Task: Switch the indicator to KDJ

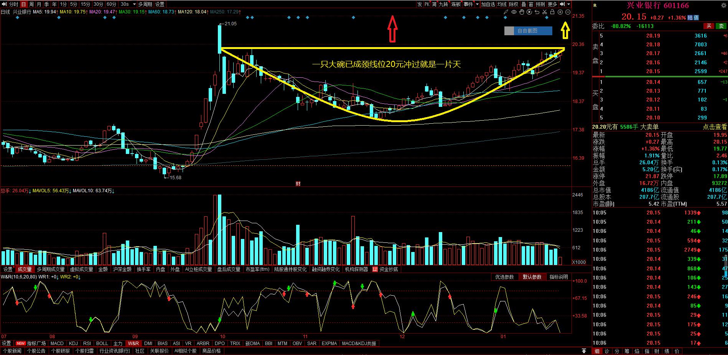Action: click(x=73, y=344)
